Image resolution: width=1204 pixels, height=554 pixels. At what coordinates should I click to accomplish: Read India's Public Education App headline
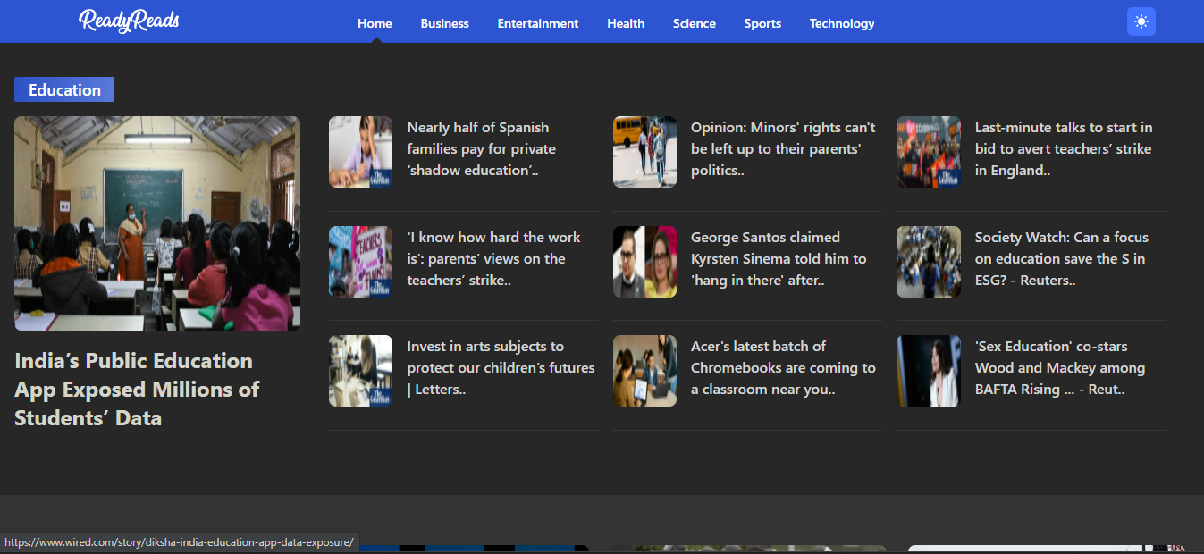[137, 390]
